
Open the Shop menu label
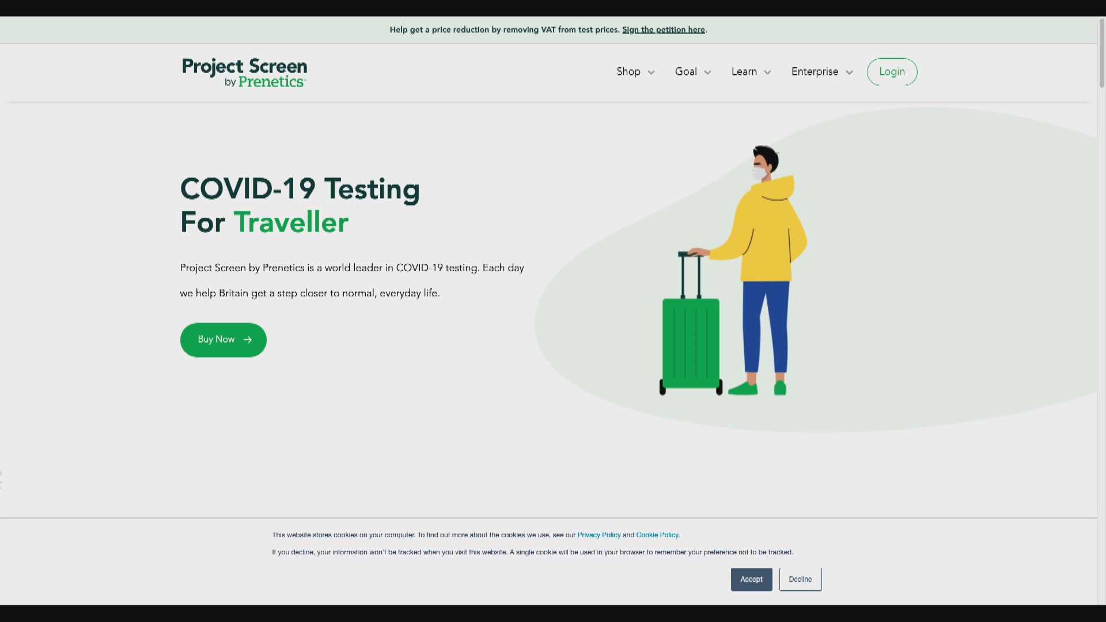[x=628, y=72]
